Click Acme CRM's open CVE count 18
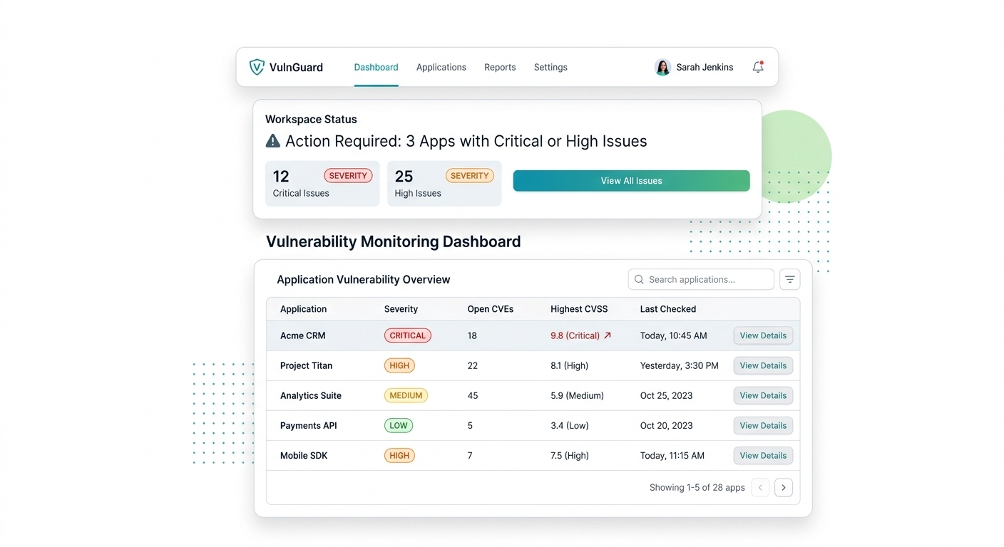 [x=472, y=335]
